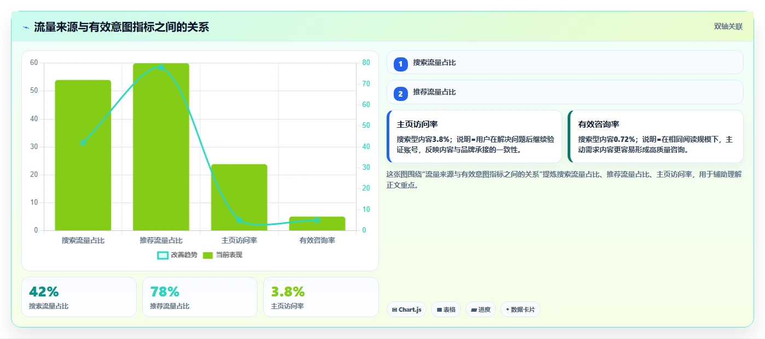Click the 进度 tag
Image resolution: width=765 pixels, height=339 pixels.
point(481,310)
